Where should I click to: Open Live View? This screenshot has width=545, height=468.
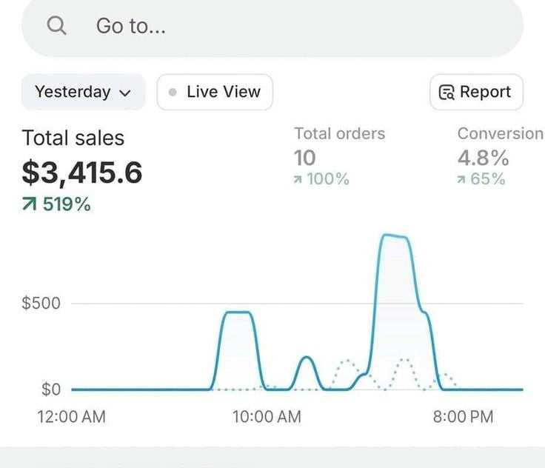tap(215, 92)
